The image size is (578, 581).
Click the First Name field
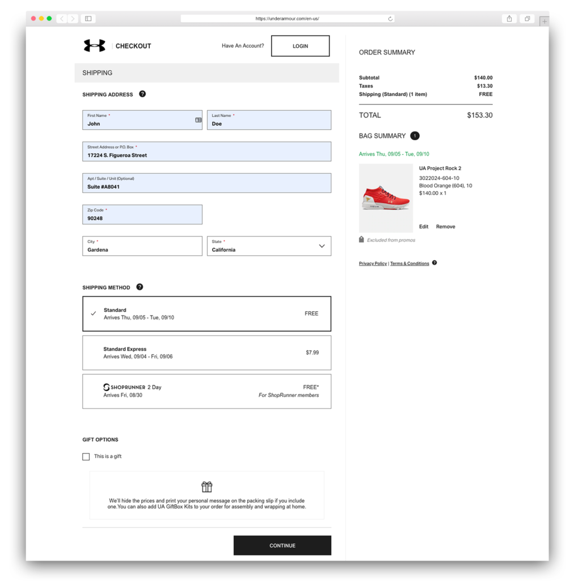[x=142, y=120]
